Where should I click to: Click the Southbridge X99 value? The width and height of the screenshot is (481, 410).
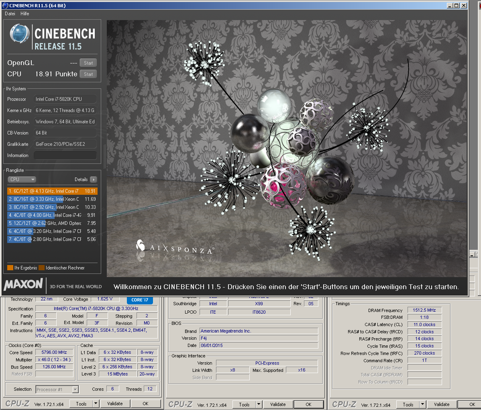point(259,304)
